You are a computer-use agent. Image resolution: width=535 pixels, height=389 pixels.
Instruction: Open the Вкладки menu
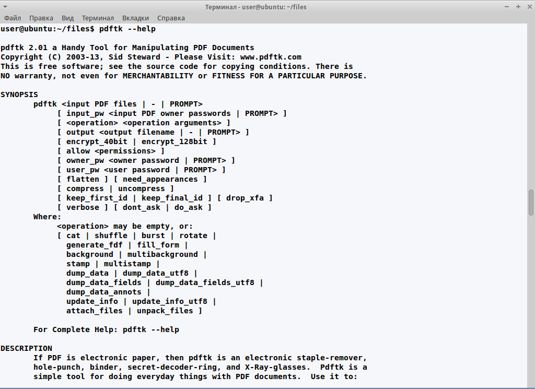tap(135, 18)
